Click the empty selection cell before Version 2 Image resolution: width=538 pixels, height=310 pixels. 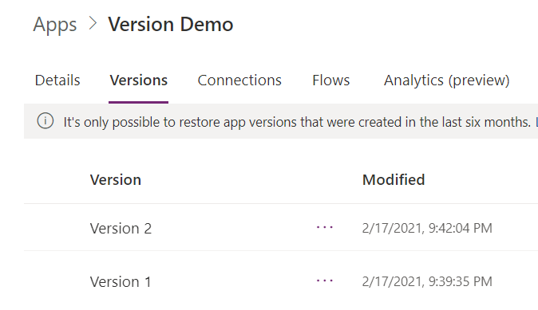point(57,227)
